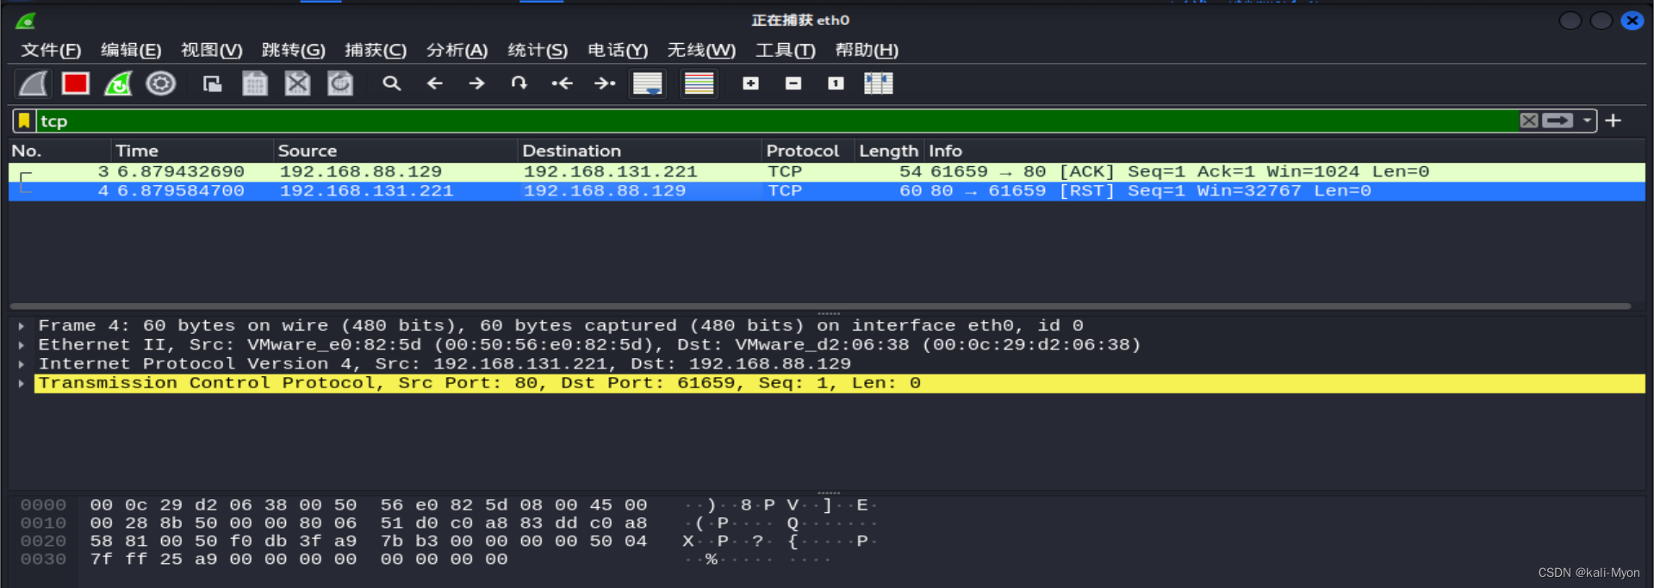Open the 捕获(C) menu

click(376, 50)
